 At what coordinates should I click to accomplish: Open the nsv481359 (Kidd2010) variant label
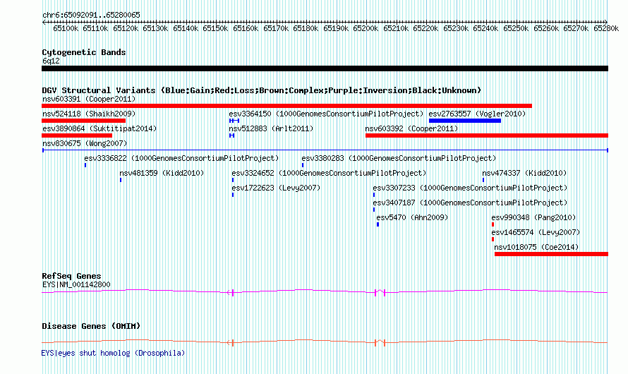click(x=162, y=174)
